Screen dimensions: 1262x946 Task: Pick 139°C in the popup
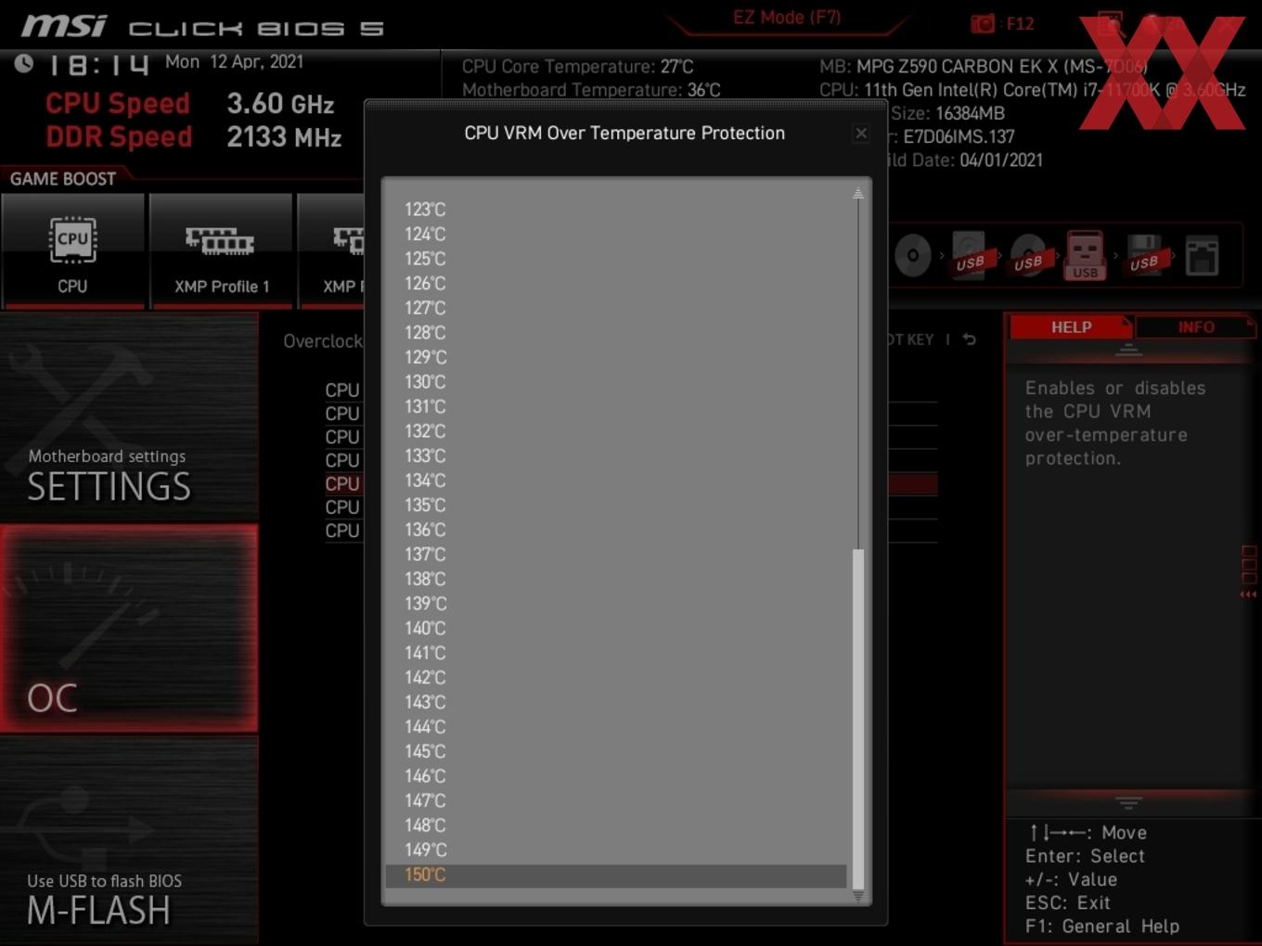pos(616,604)
